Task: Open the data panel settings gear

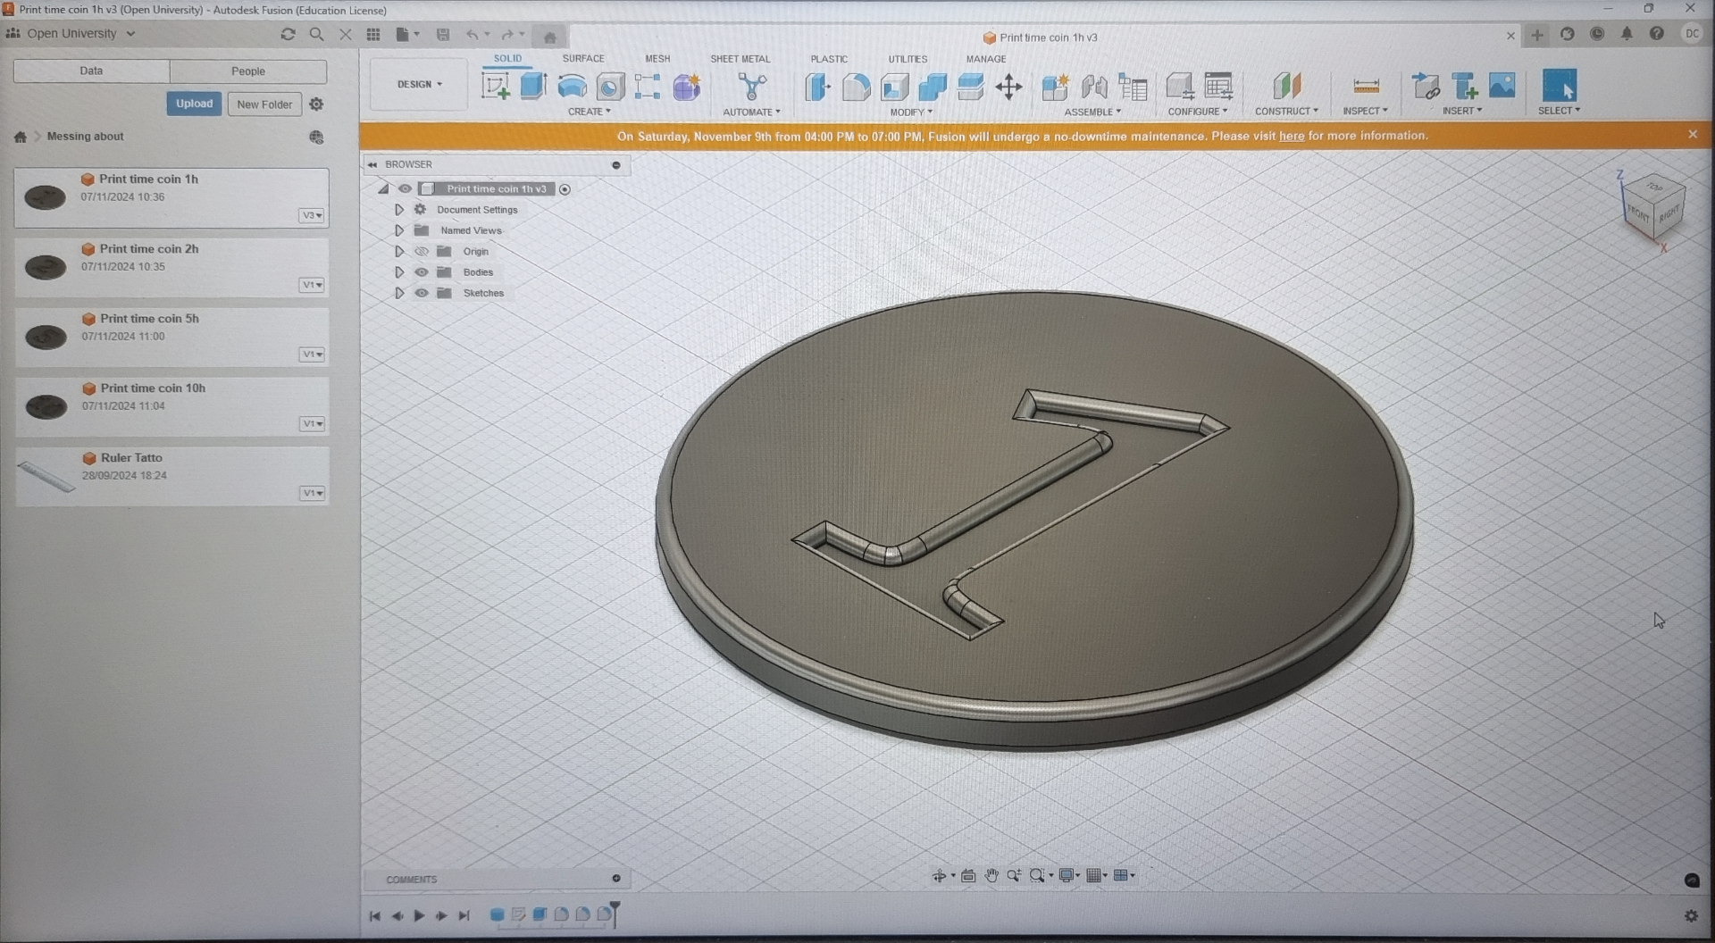Action: click(x=316, y=104)
